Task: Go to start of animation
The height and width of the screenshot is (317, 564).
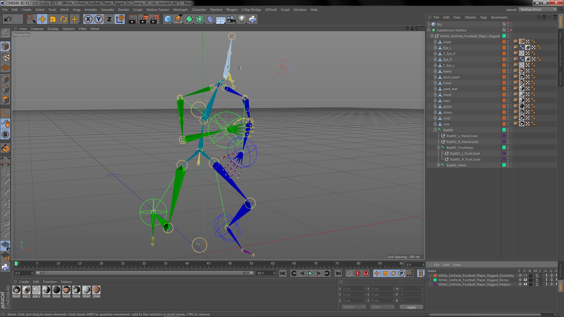Action: coord(283,273)
